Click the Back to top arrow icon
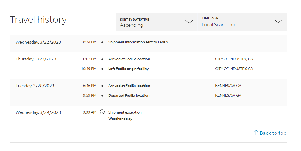This screenshot has width=301, height=151. 256,133
